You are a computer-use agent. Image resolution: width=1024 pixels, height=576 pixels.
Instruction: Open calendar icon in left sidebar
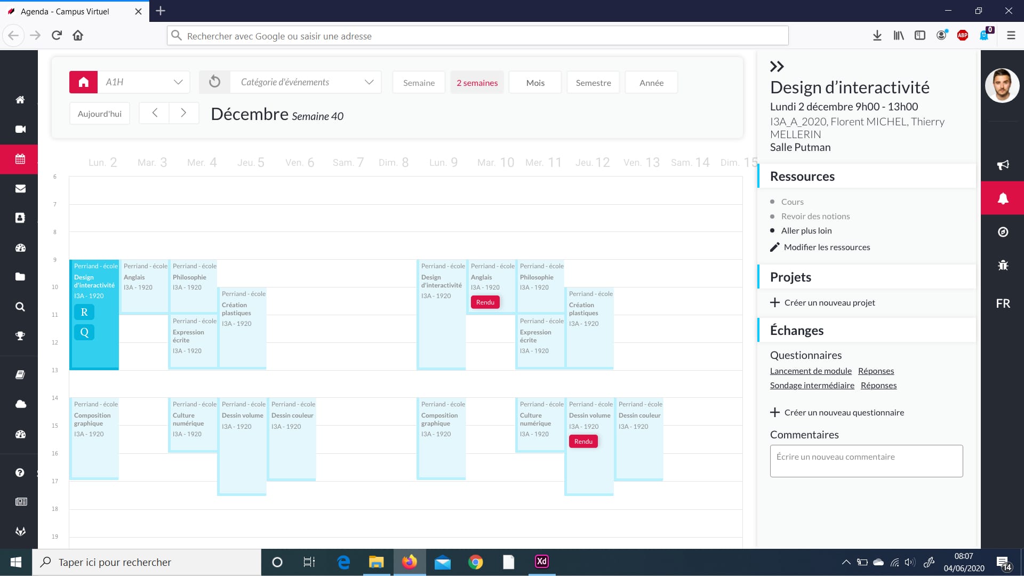(20, 159)
